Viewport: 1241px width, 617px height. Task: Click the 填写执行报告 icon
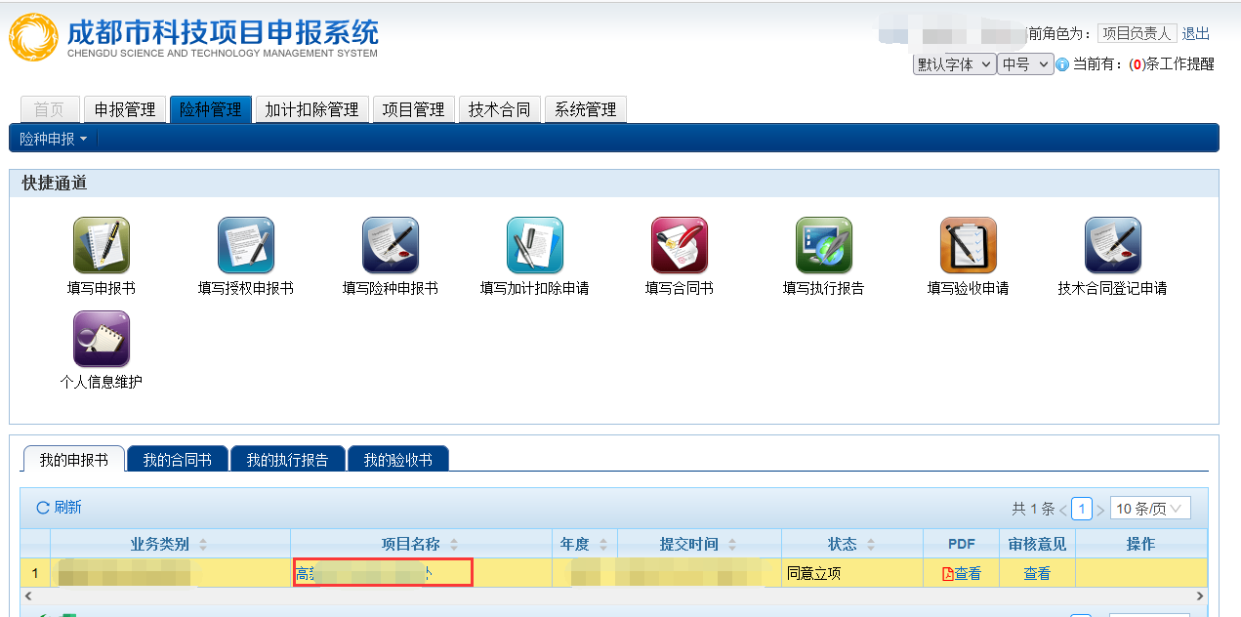pos(824,245)
